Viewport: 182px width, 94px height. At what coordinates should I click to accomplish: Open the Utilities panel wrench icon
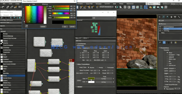(179, 17)
